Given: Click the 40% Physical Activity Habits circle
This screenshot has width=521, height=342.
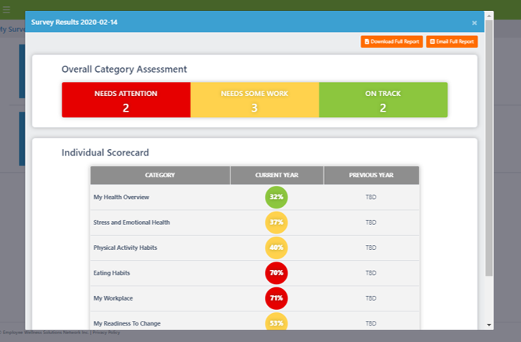Looking at the screenshot, I should tap(277, 248).
